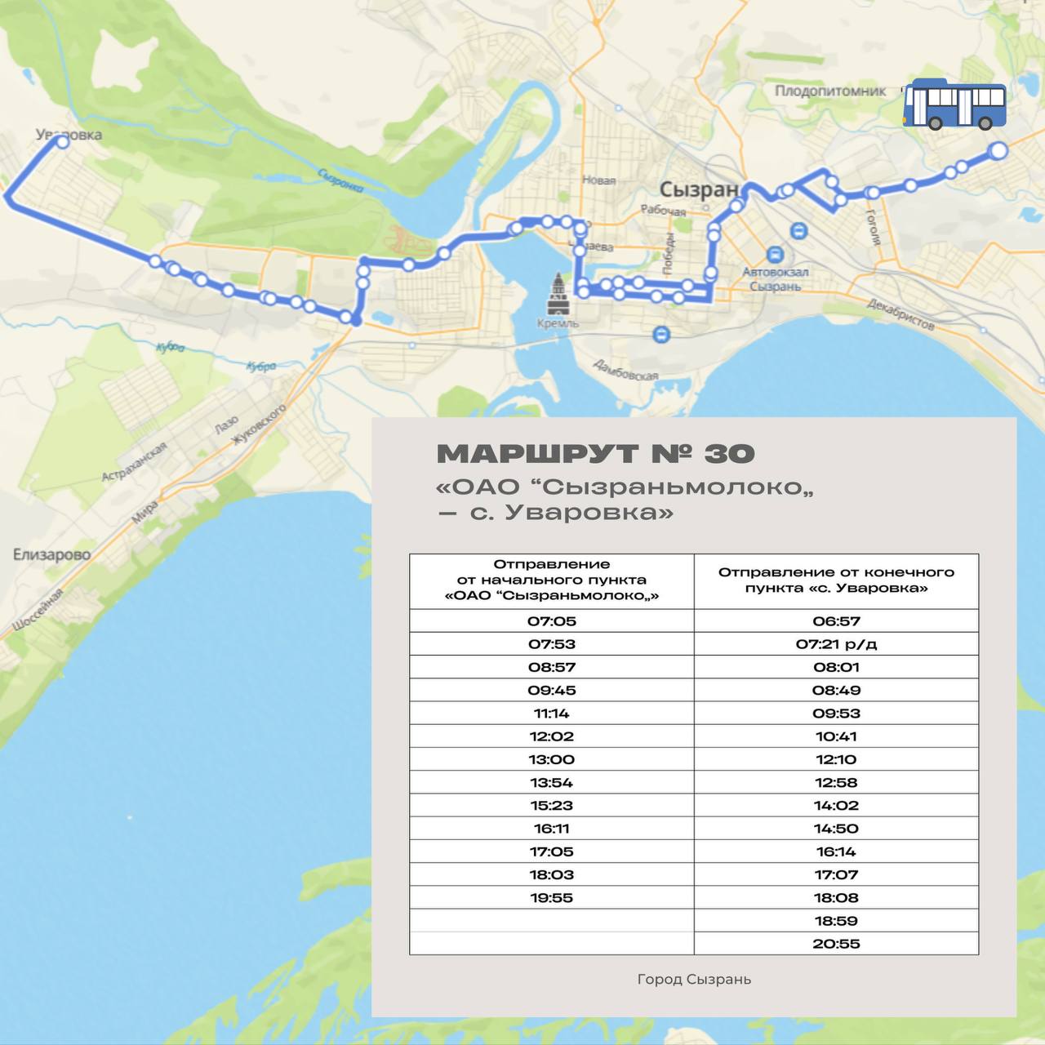Select the 20:55 last departure cell

(x=836, y=944)
